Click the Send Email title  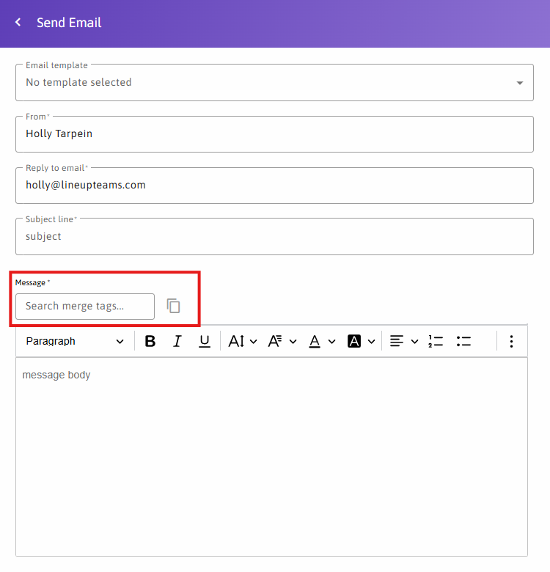tap(69, 23)
